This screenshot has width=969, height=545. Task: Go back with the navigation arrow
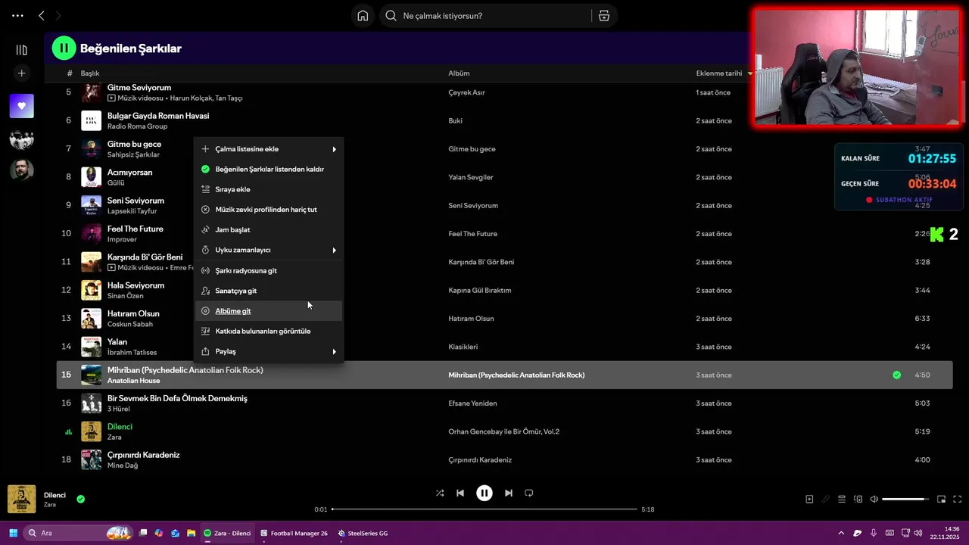(42, 16)
